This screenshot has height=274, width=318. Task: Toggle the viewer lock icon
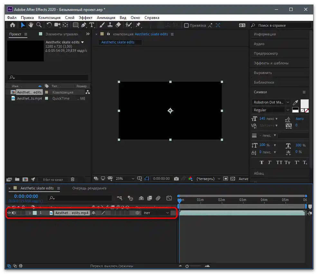[x=108, y=34]
